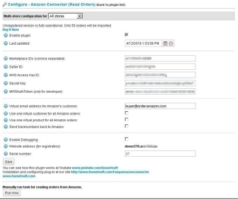The height and width of the screenshot is (199, 238).
Task: Uncheck the Enable plugin checkbox
Action: 126,35
